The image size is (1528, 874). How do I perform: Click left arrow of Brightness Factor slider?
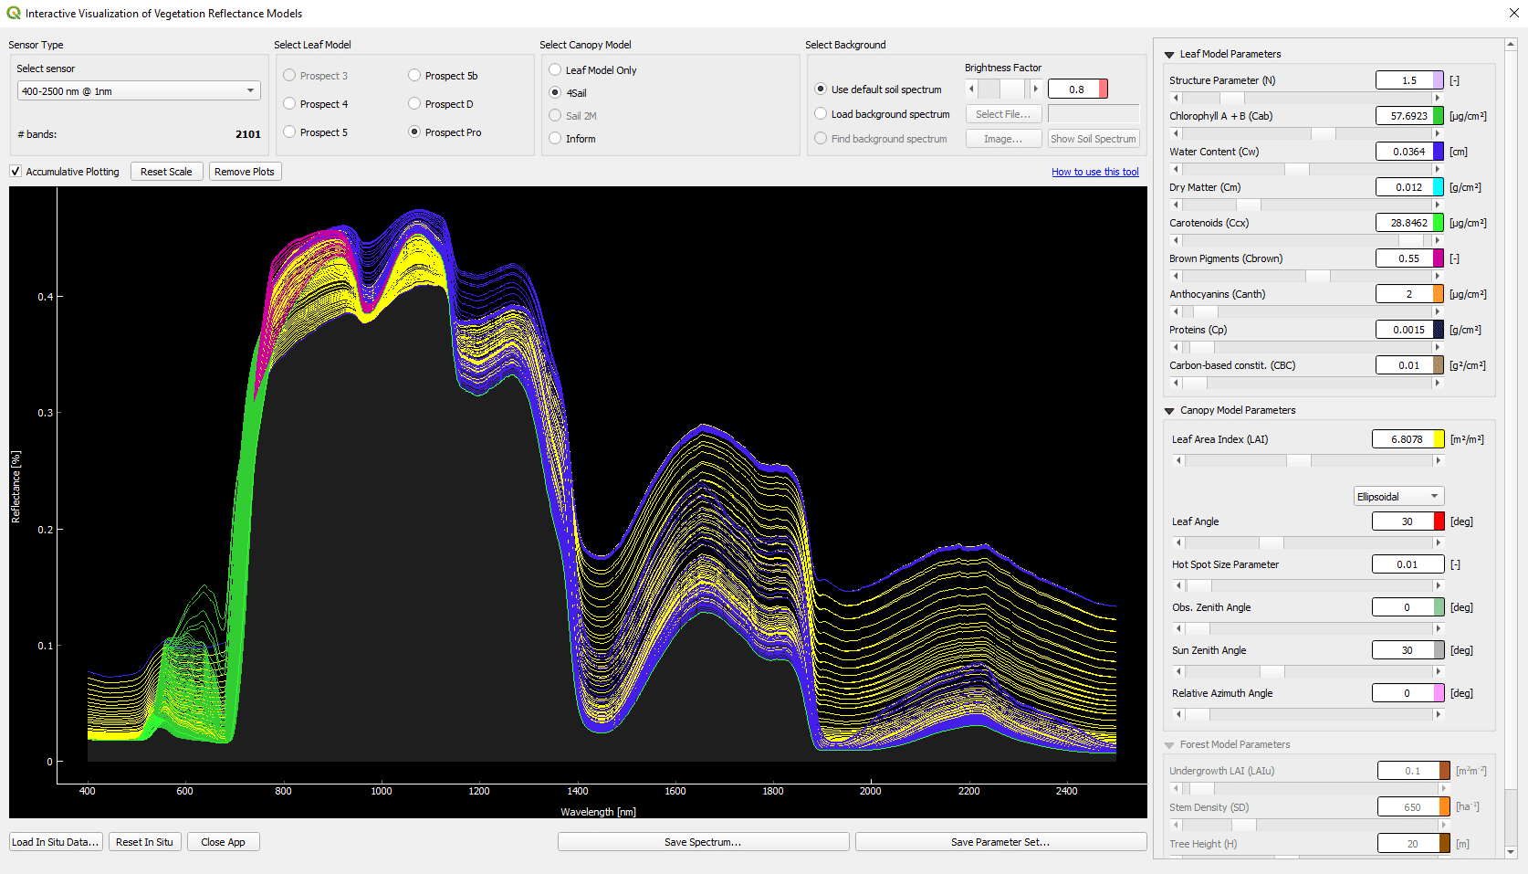click(972, 89)
